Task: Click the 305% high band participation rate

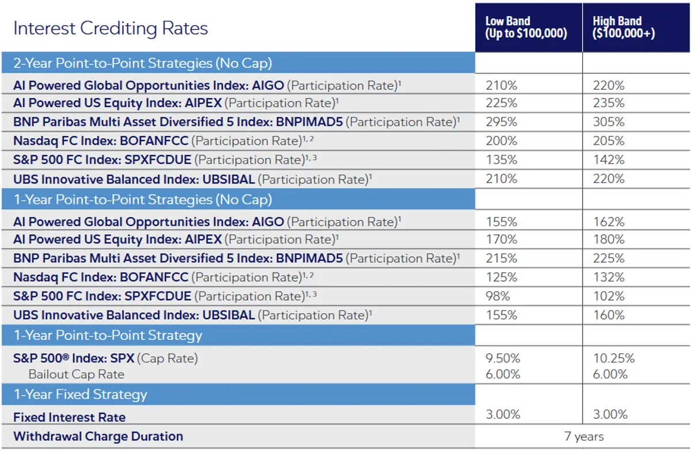Action: 609,122
